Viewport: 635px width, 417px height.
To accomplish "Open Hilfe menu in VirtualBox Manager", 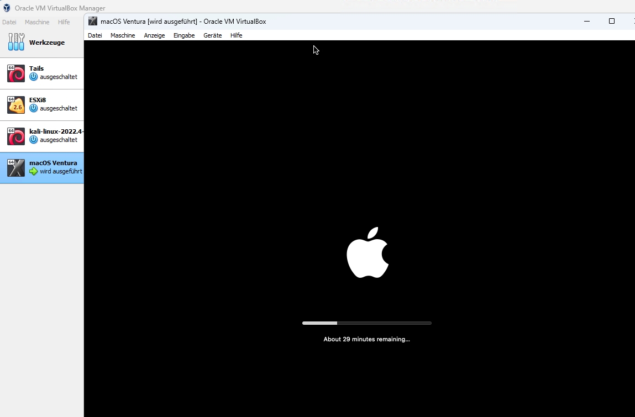I will pyautogui.click(x=64, y=22).
